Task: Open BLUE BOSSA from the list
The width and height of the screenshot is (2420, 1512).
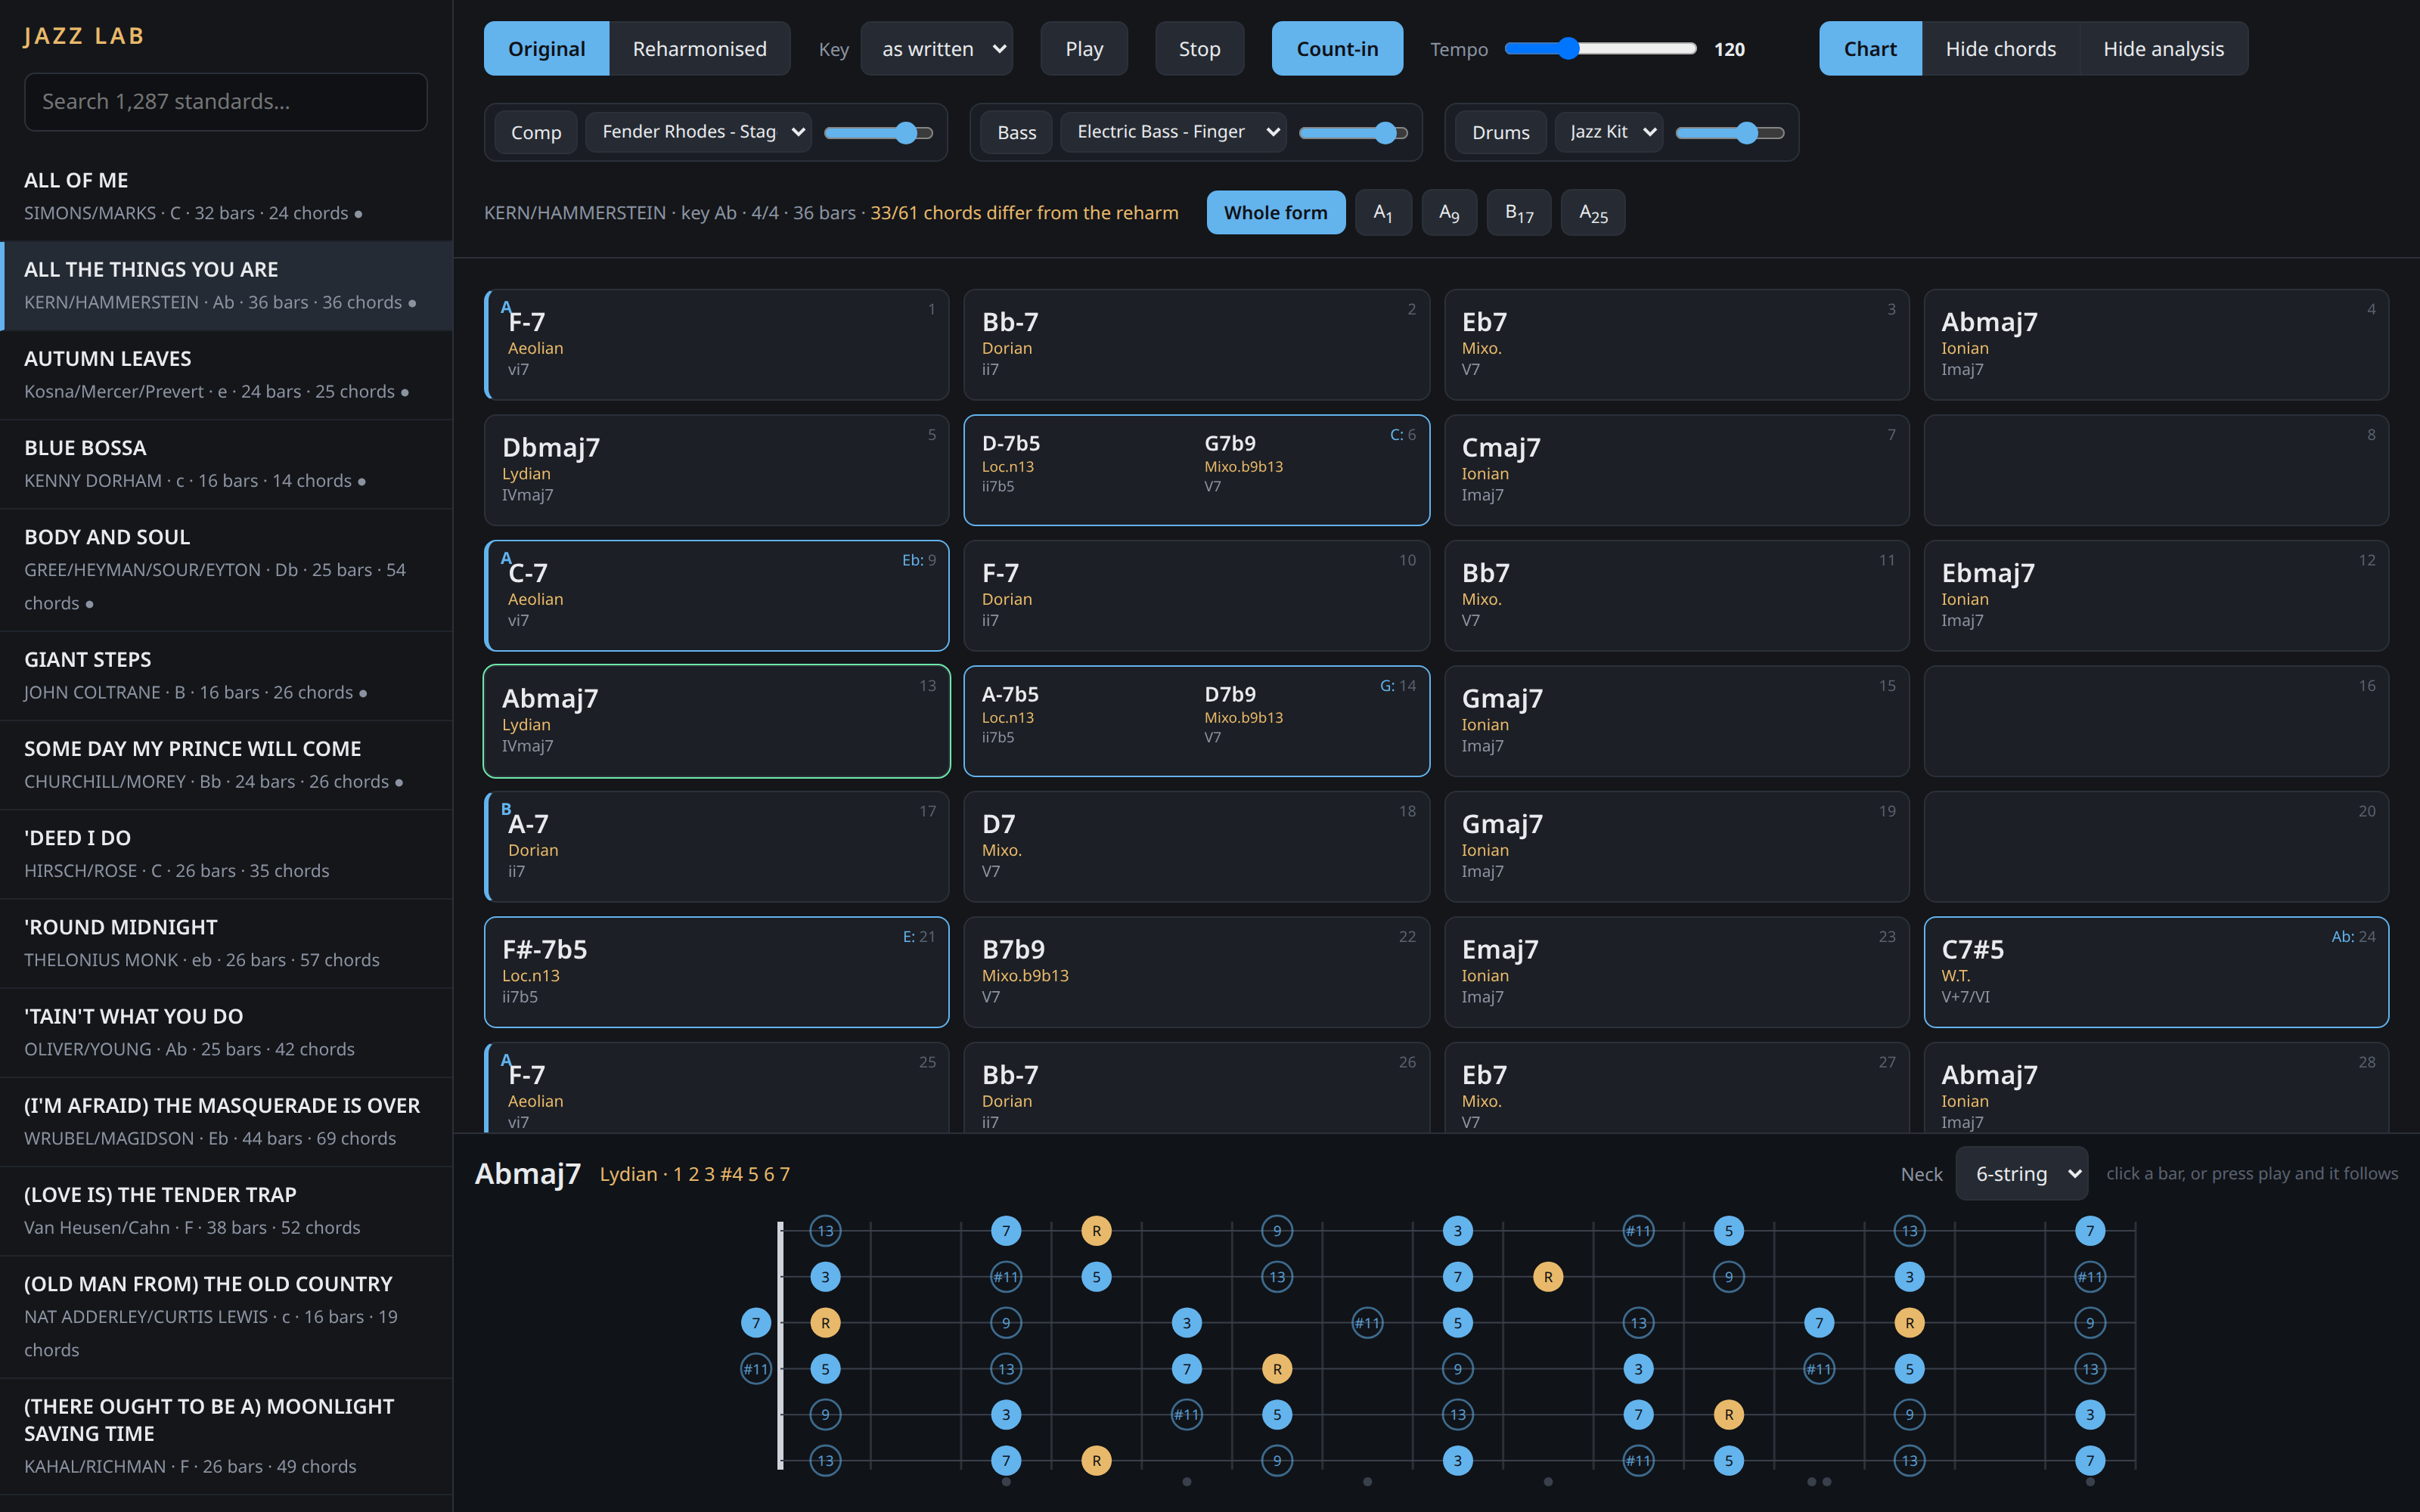Action: pyautogui.click(x=226, y=464)
